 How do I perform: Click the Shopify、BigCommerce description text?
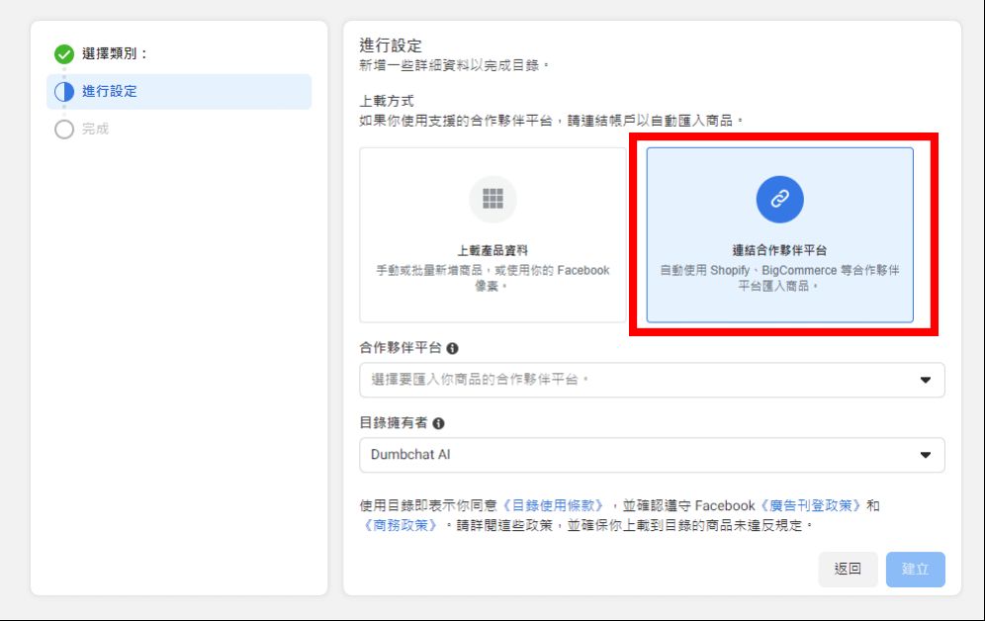coord(779,278)
